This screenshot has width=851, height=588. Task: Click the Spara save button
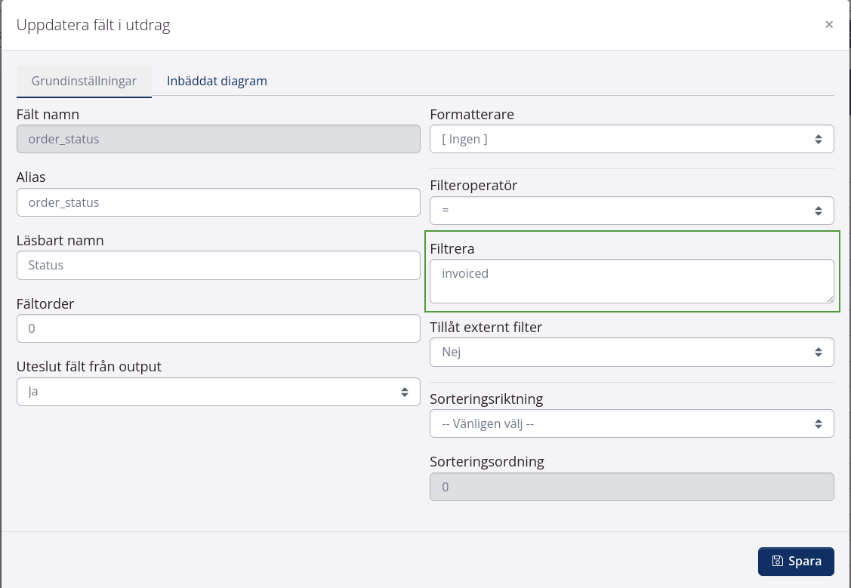(x=795, y=562)
